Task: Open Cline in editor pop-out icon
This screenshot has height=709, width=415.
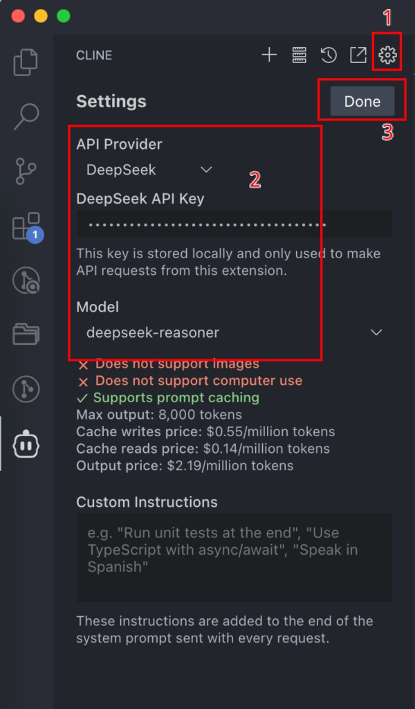Action: click(x=358, y=55)
